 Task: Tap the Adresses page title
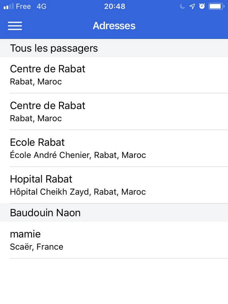[x=114, y=26]
